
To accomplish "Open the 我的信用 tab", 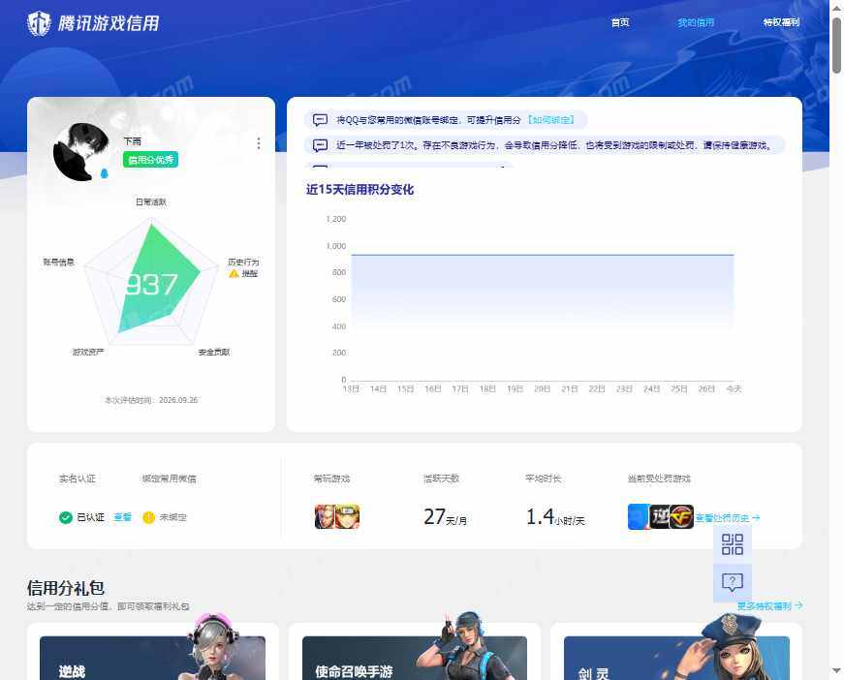I will pos(696,22).
